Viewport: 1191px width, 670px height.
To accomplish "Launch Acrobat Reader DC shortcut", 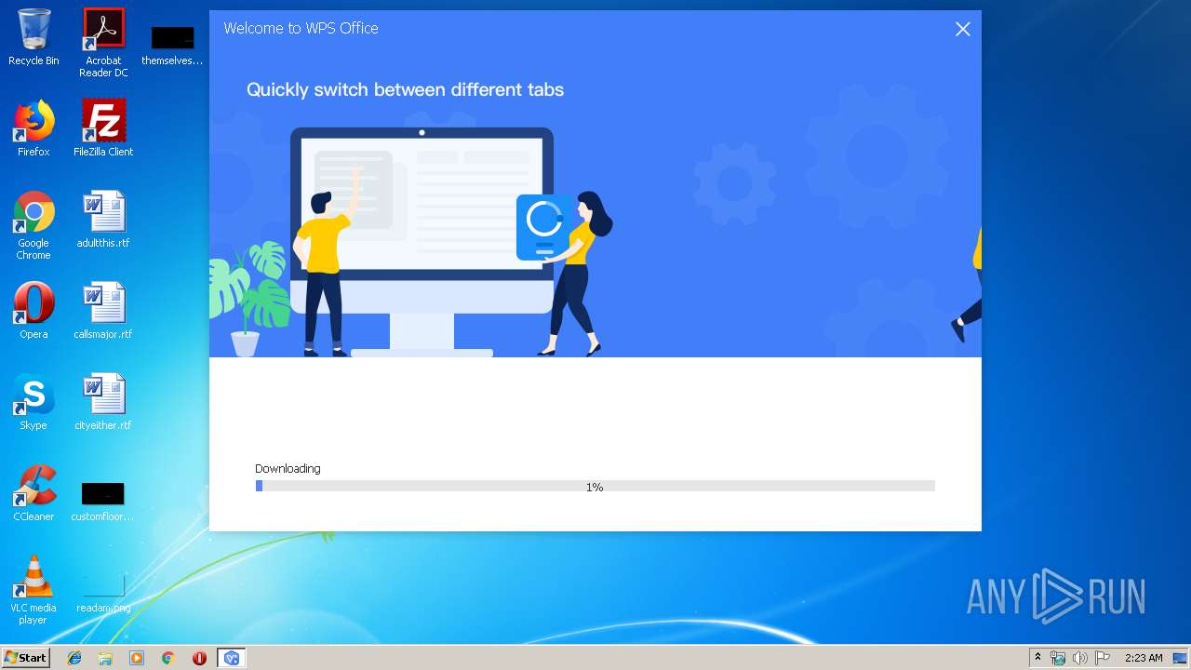I will click(103, 43).
